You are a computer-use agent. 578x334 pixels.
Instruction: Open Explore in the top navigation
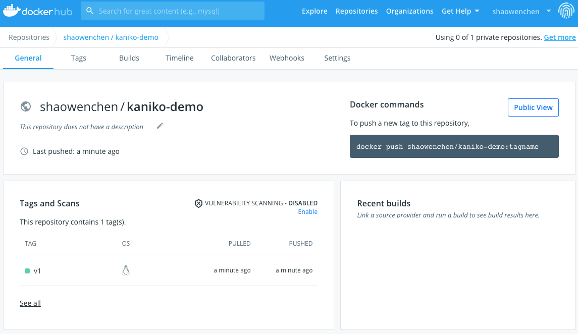point(314,11)
